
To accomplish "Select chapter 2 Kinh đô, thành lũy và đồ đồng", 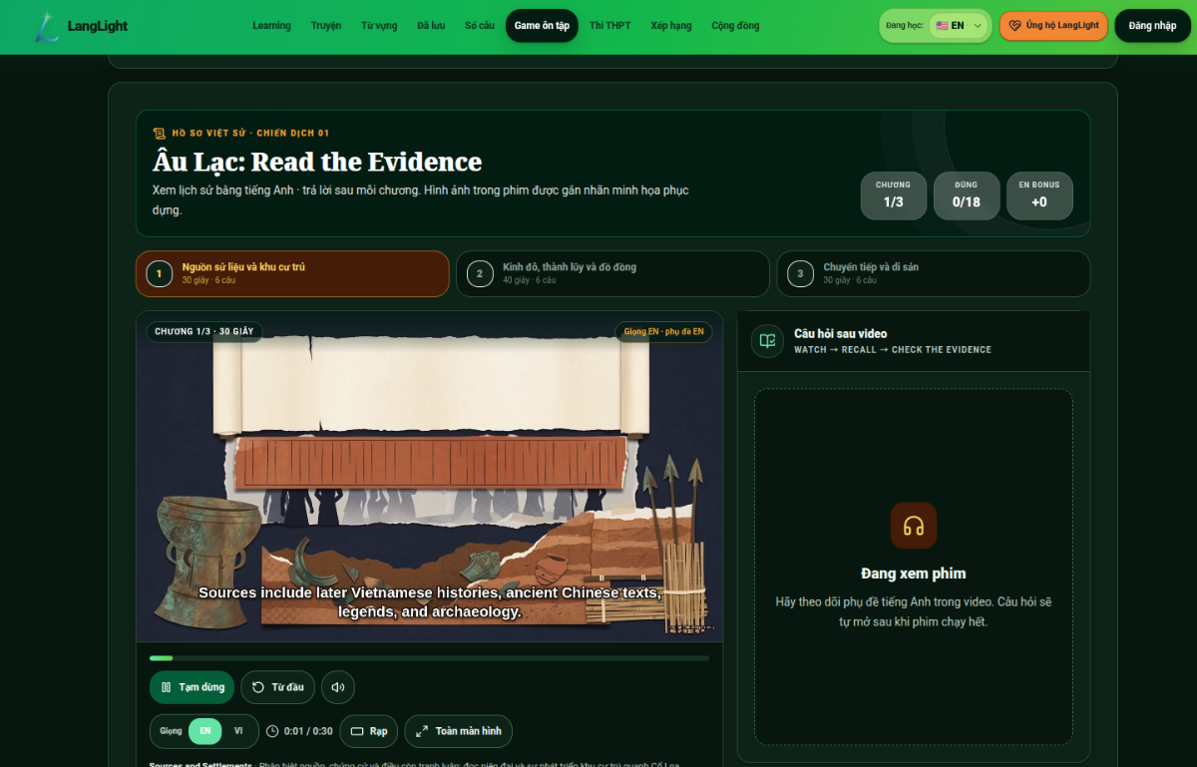I will pos(612,273).
